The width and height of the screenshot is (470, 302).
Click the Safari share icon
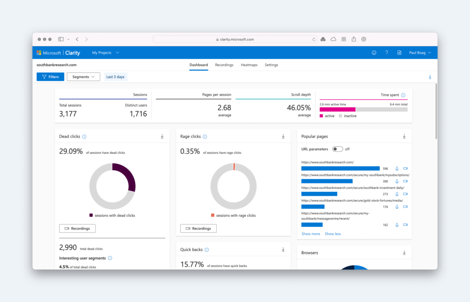pos(354,39)
